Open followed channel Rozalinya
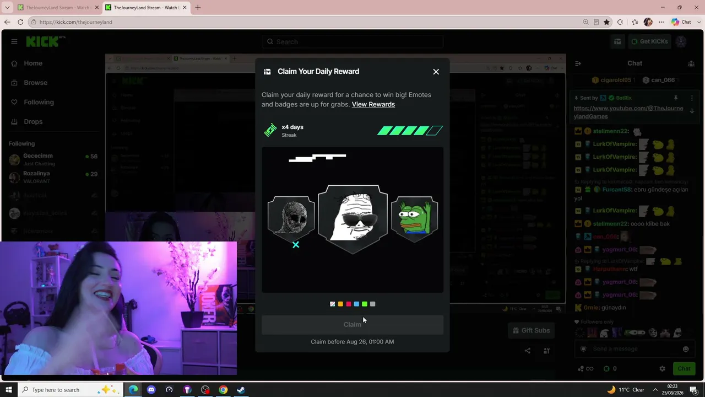 pos(53,177)
